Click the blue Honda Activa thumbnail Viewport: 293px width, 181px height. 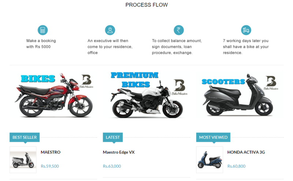(209, 160)
